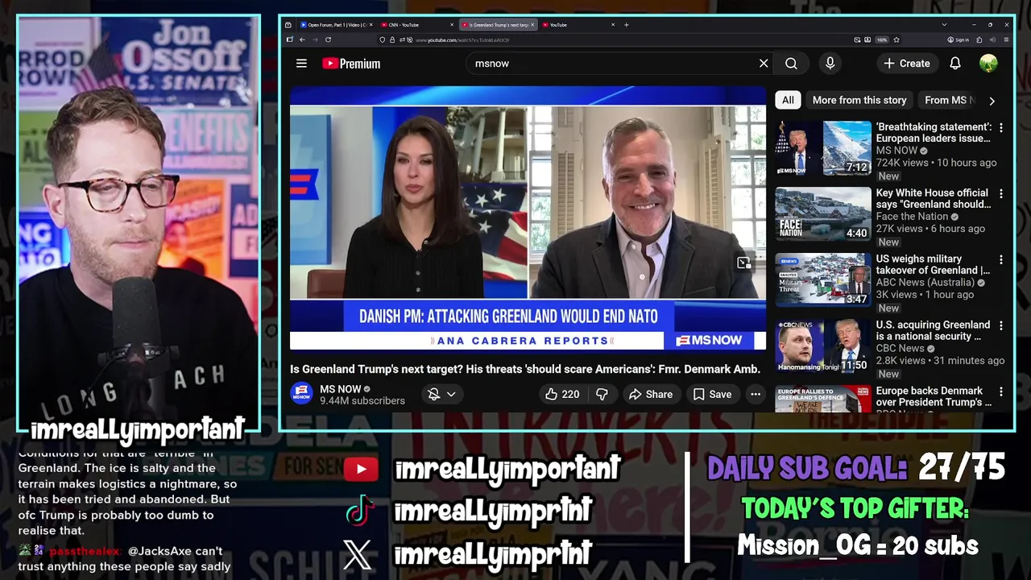Screen dimensions: 1031x580
Task: Open the YouTube hamburger guide menu
Action: coord(301,64)
